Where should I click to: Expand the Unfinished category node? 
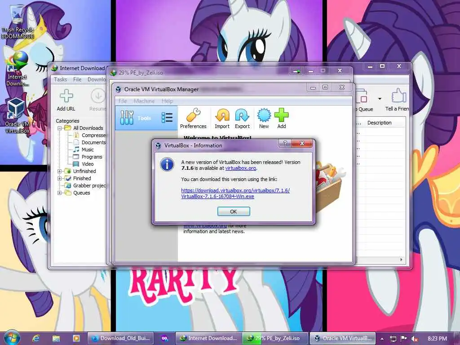tap(60, 171)
